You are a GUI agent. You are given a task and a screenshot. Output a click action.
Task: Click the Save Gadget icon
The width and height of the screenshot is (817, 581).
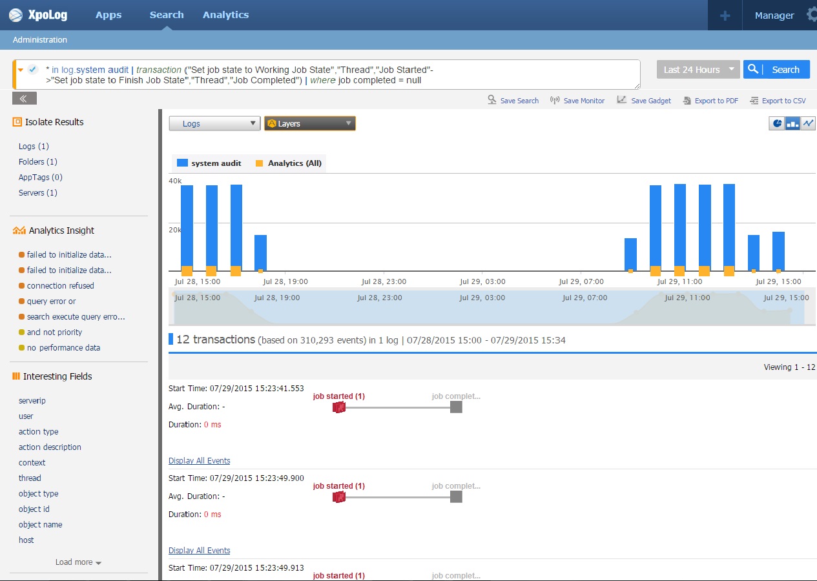(x=622, y=100)
